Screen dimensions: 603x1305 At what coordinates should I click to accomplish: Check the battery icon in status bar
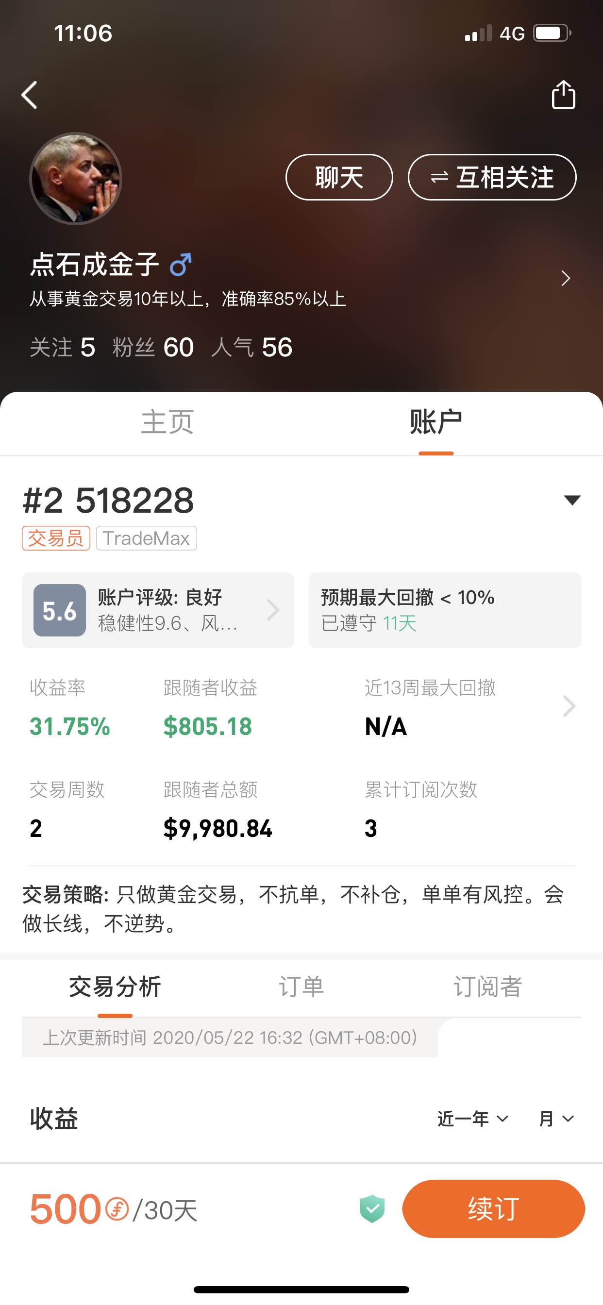pos(553,33)
